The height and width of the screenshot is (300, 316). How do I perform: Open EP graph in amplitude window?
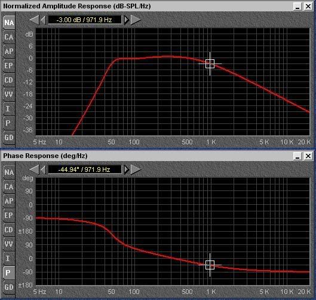(9, 66)
